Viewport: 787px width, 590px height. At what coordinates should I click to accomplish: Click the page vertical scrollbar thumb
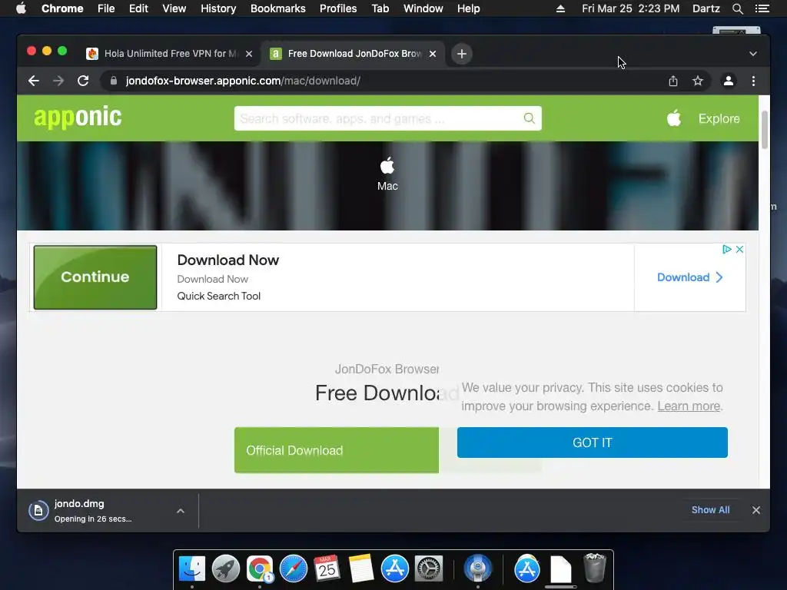(x=765, y=129)
